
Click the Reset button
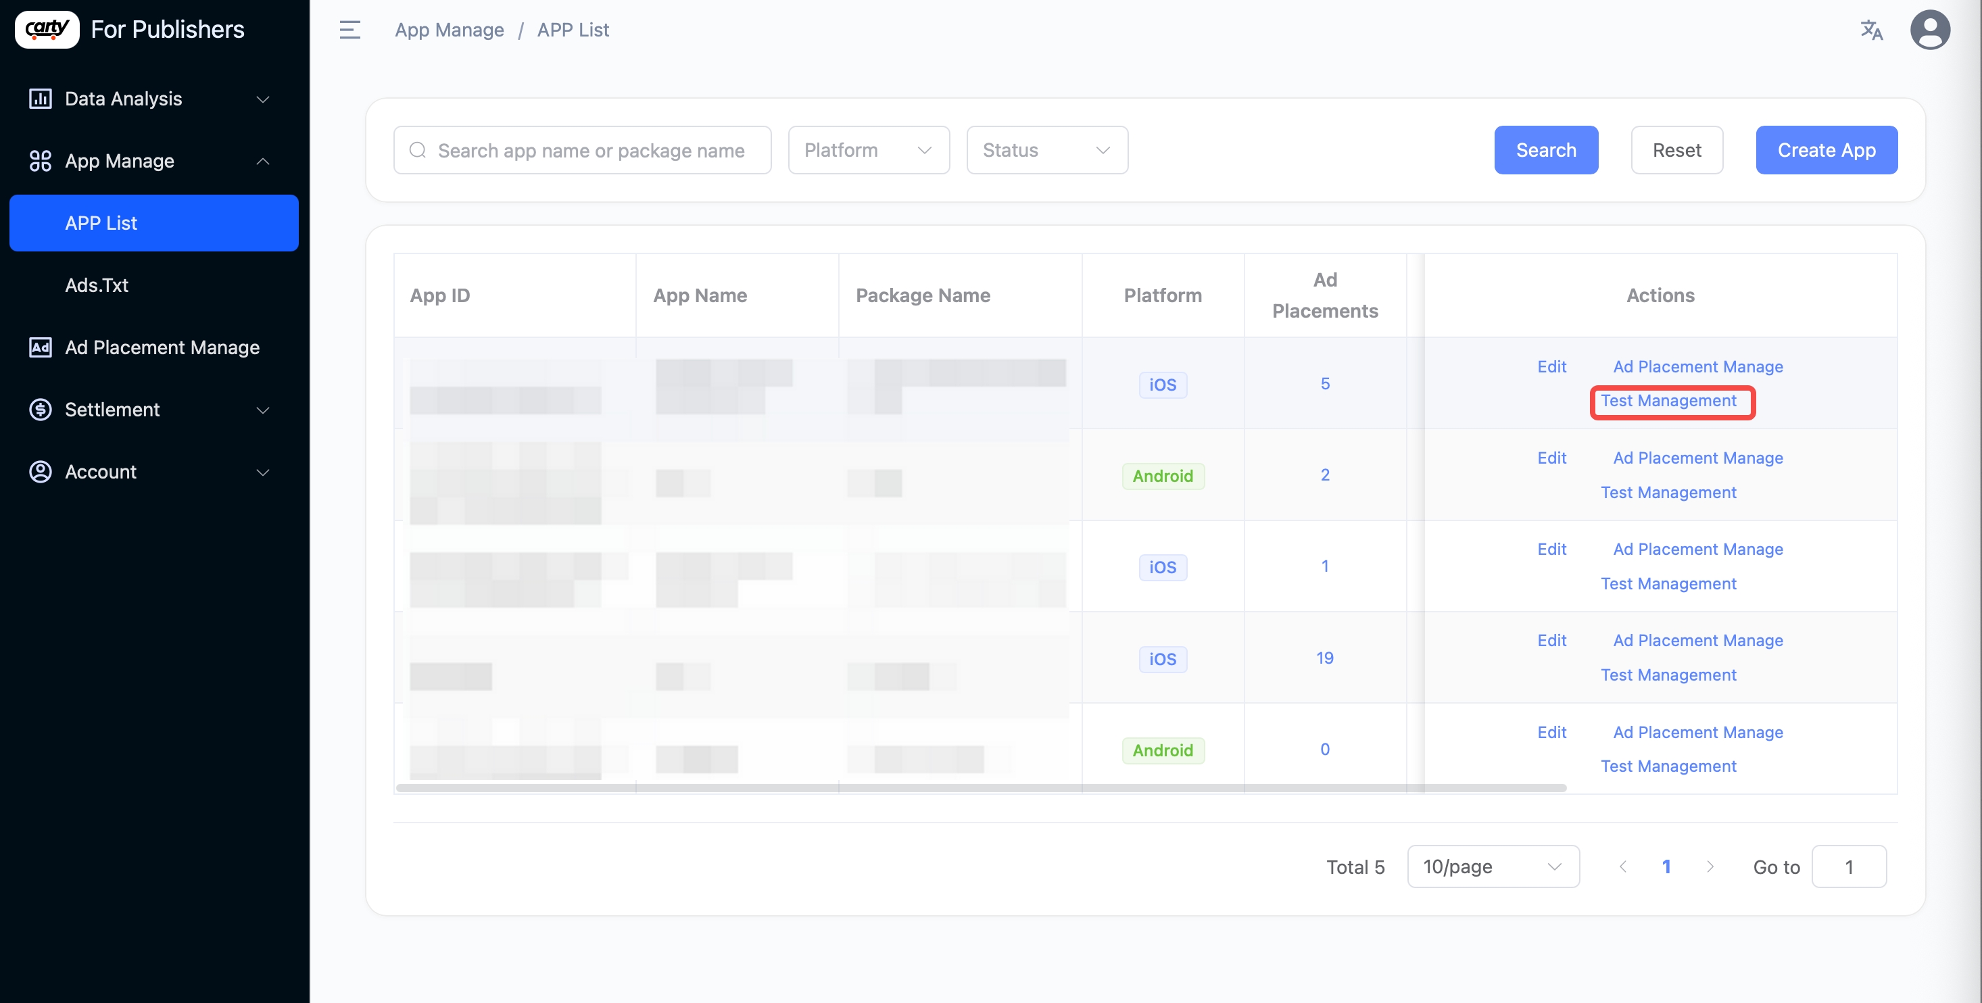click(x=1676, y=150)
